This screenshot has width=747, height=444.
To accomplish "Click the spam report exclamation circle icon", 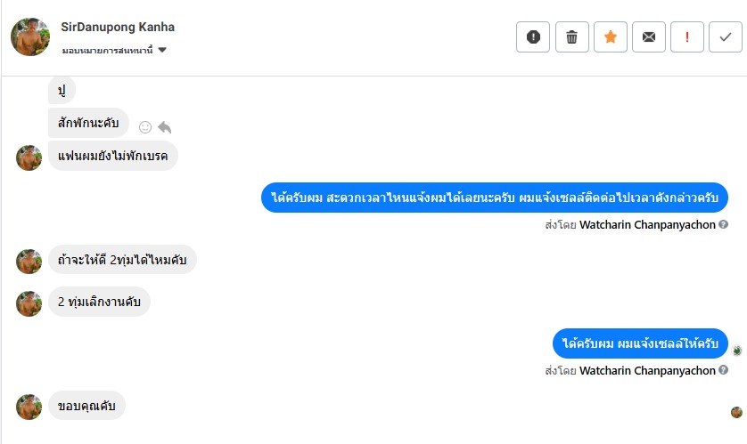I will coord(533,37).
